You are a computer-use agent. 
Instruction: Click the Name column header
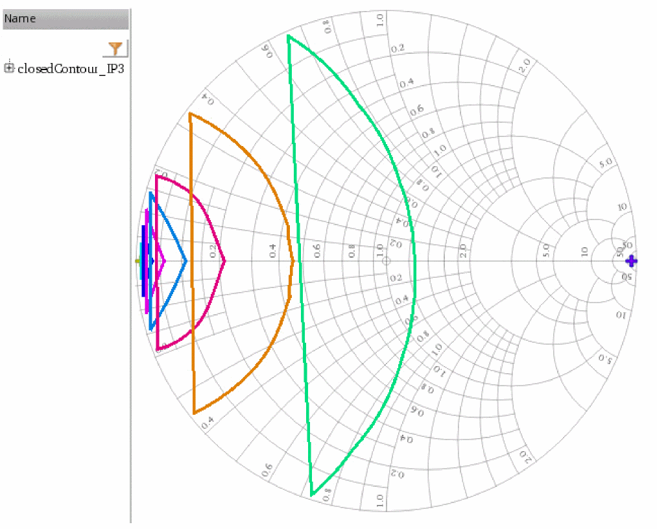click(x=66, y=19)
